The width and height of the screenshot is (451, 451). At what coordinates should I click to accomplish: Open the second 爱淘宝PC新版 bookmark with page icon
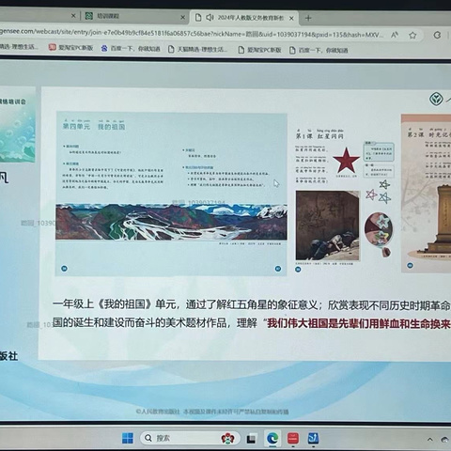pyautogui.click(x=260, y=50)
